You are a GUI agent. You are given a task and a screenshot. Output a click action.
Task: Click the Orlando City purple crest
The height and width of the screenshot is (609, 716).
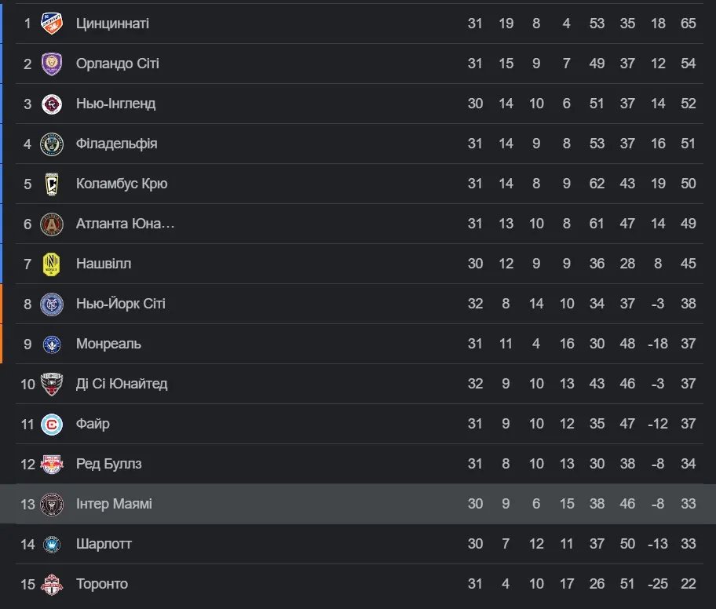coord(51,64)
